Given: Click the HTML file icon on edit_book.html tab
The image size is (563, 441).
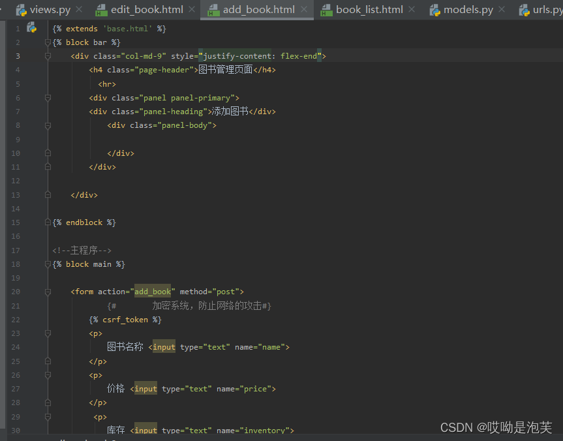Looking at the screenshot, I should pyautogui.click(x=101, y=10).
